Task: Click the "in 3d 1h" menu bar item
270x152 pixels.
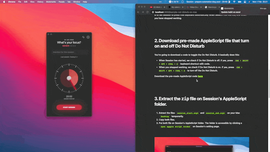Action: [173, 2]
